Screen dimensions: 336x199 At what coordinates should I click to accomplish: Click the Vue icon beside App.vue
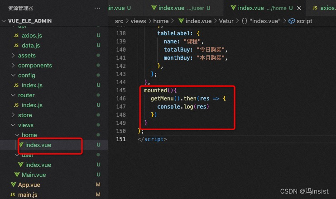[13, 185]
